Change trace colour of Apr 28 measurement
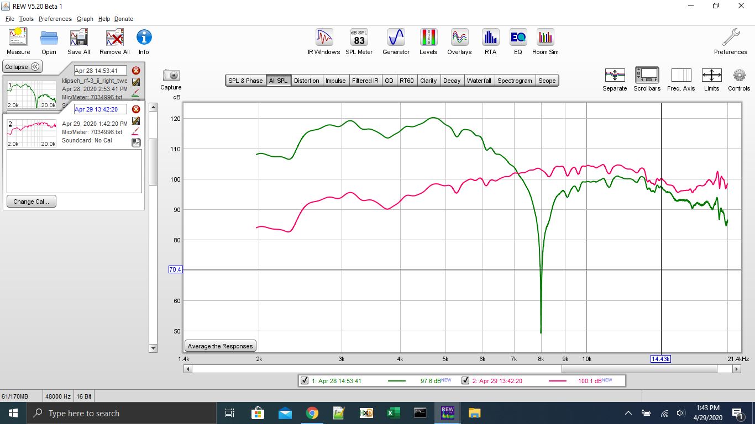Viewport: 755px width, 424px height. (136, 92)
